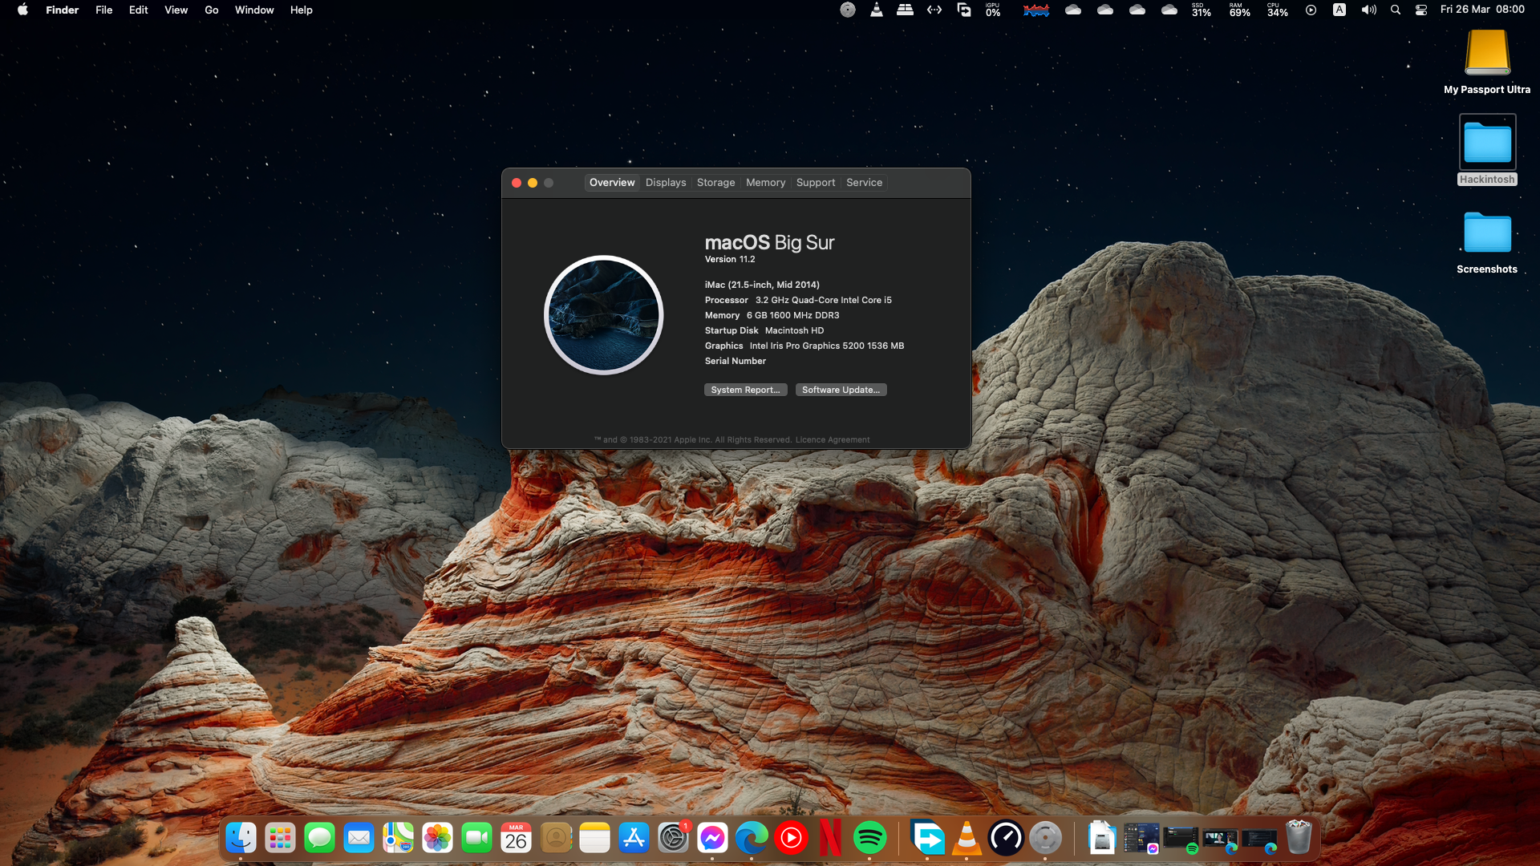Open Calendar showing Mar 26 in the Dock
Viewport: 1540px width, 866px height.
click(516, 839)
